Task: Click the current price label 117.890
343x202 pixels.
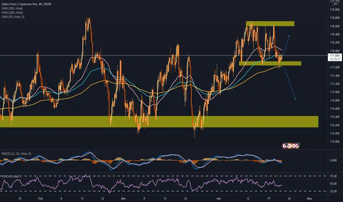Action: point(335,56)
